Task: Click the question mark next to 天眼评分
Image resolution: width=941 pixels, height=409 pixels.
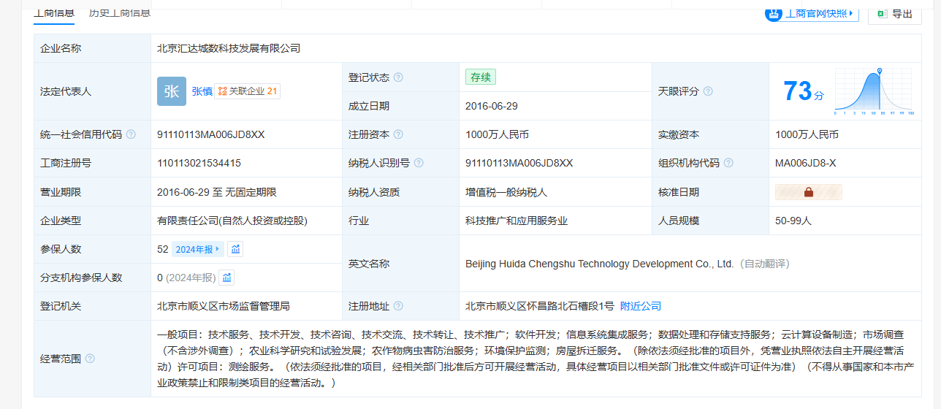Action: pos(707,91)
